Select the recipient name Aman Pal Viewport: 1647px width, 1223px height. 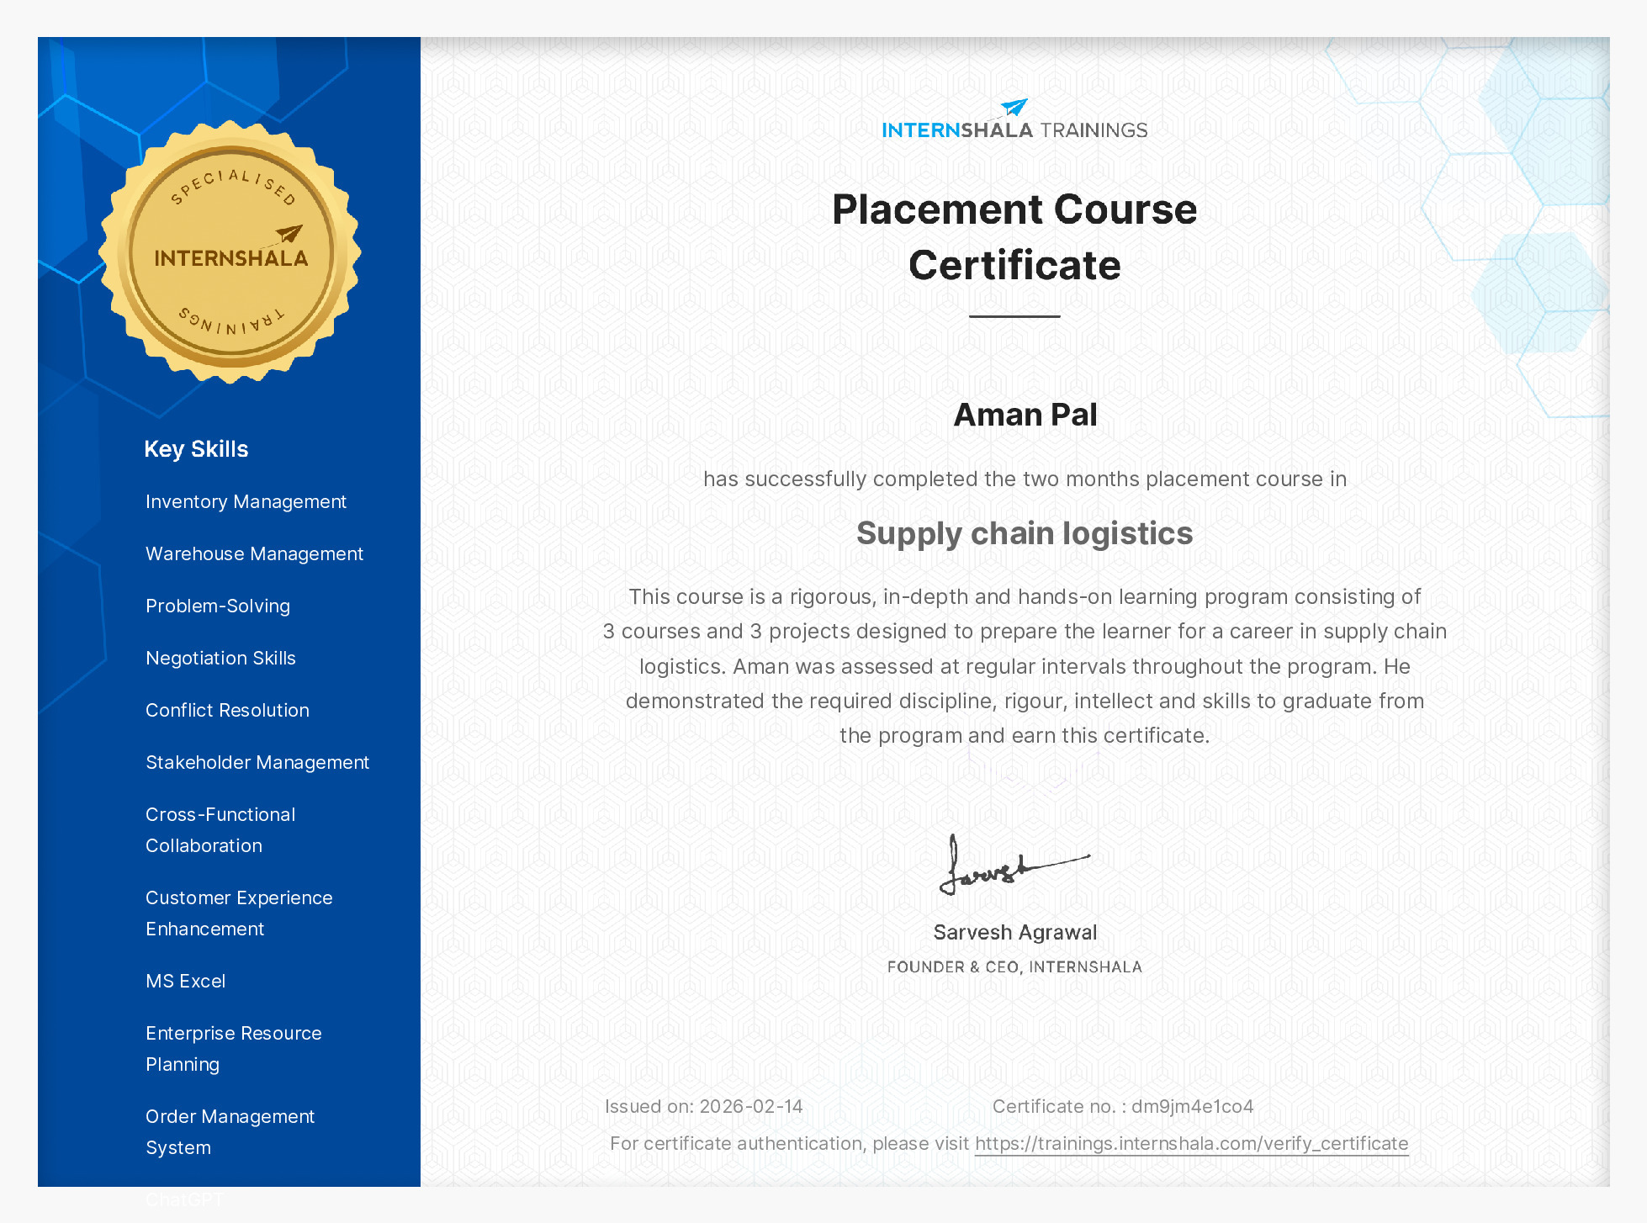point(1025,414)
